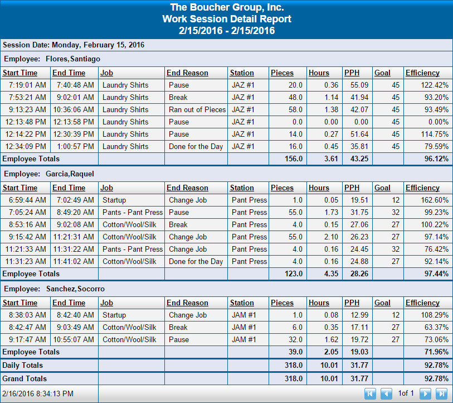The image size is (453, 403).
Task: Click the Employee: Flores,Santiago heading
Action: click(x=52, y=59)
